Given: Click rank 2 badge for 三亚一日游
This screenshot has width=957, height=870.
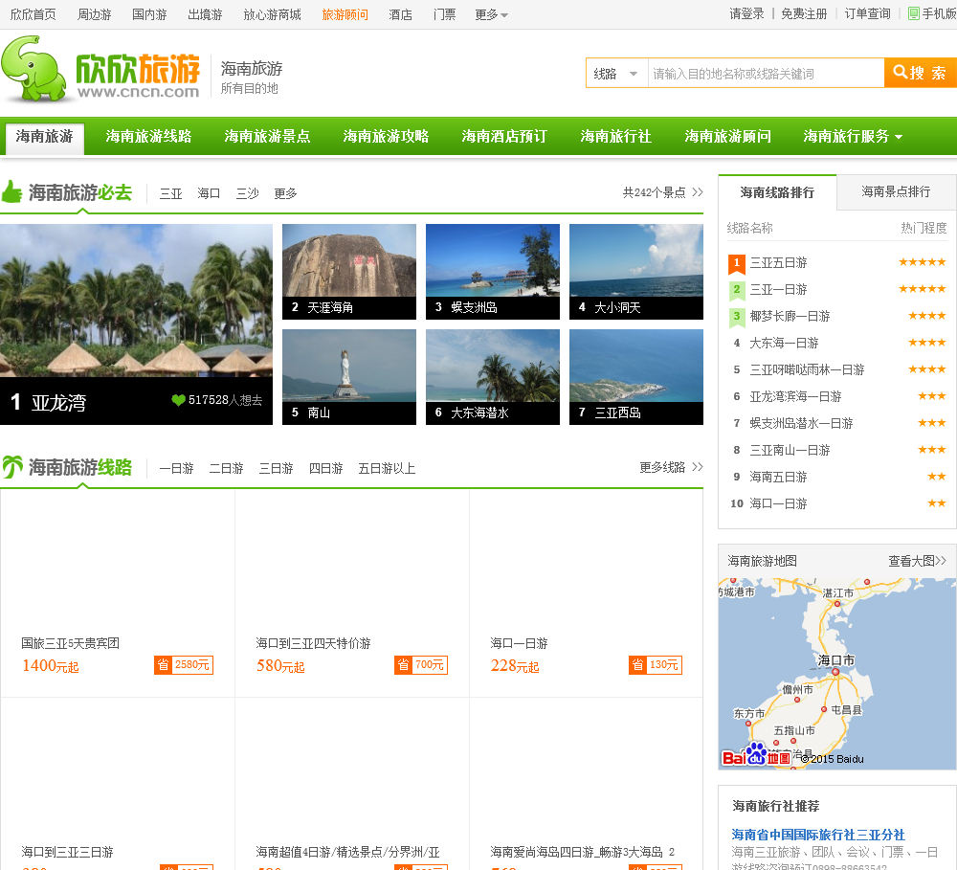Looking at the screenshot, I should coord(737,290).
